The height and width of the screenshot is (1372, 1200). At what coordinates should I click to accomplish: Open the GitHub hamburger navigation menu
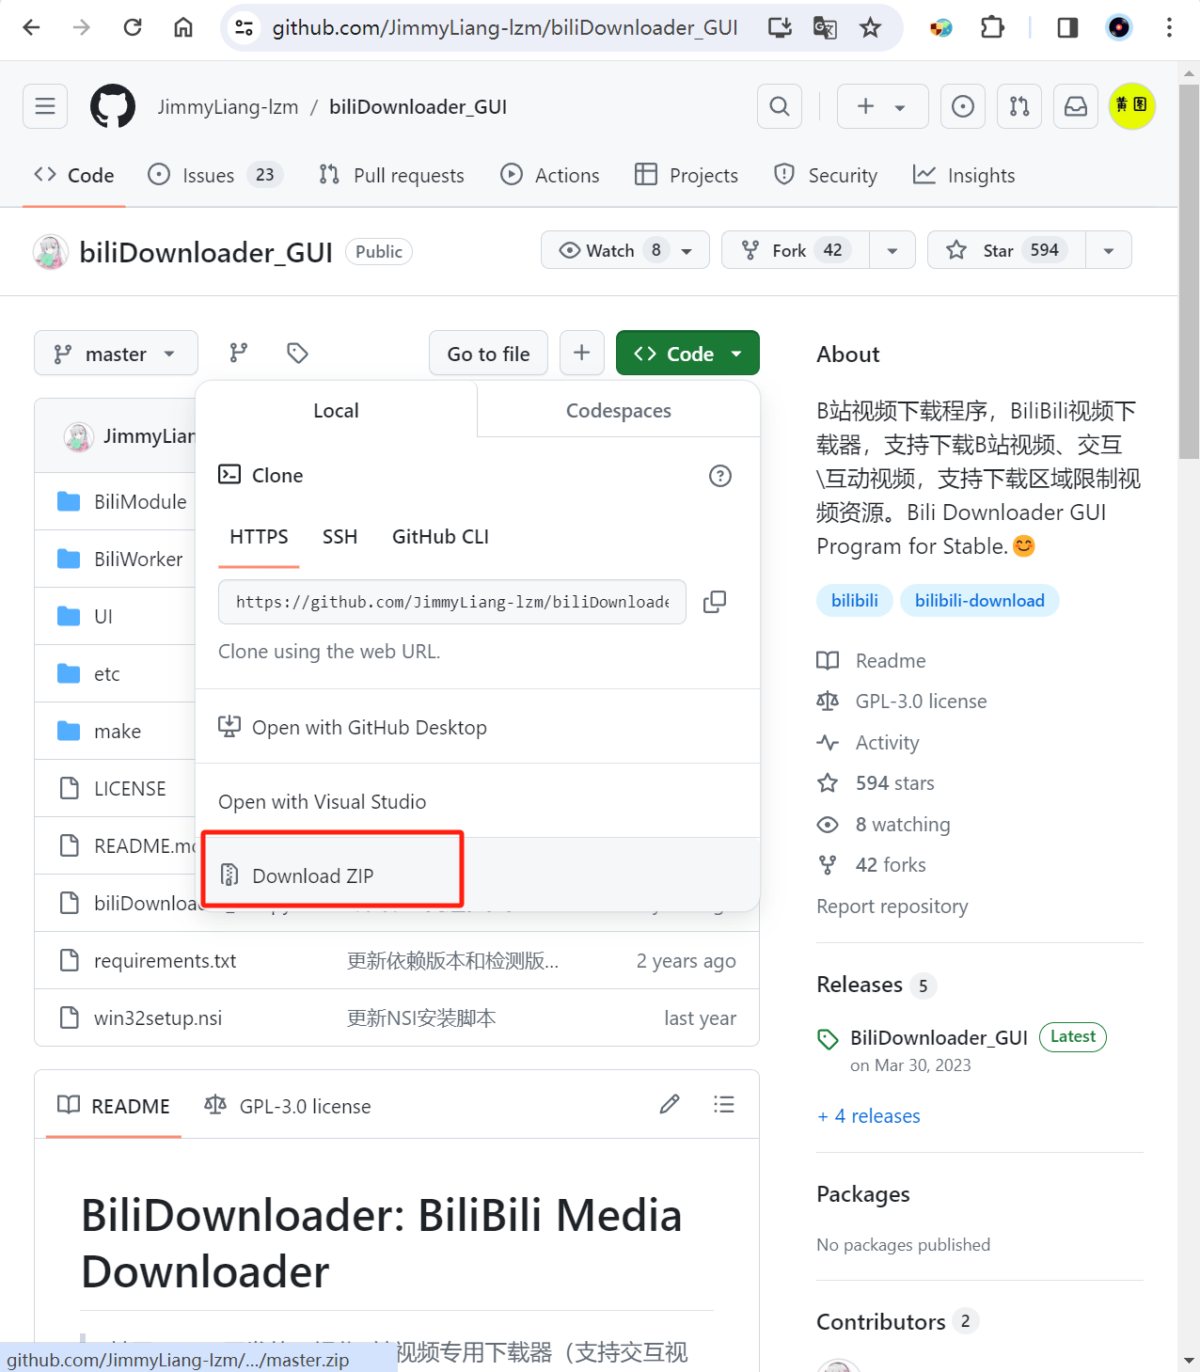click(45, 106)
